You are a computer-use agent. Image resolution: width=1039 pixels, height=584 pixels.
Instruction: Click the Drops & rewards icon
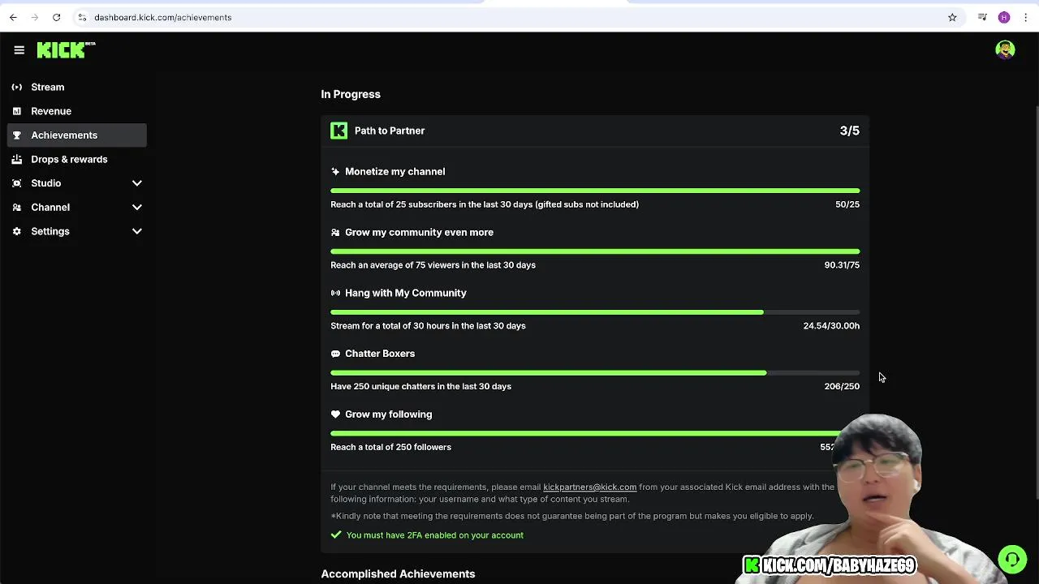tap(17, 159)
